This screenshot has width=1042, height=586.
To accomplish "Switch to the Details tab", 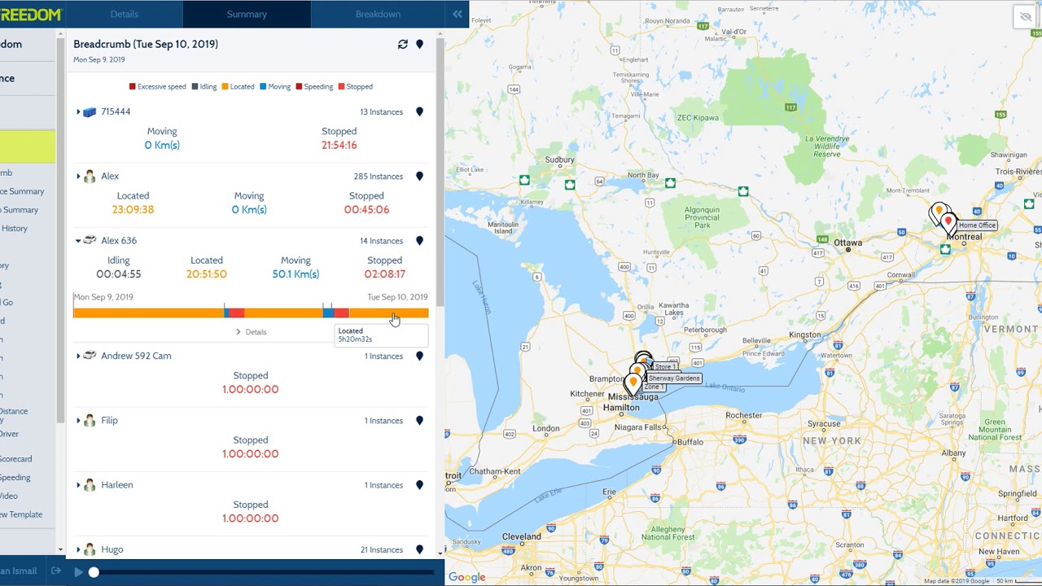I will 124,14.
